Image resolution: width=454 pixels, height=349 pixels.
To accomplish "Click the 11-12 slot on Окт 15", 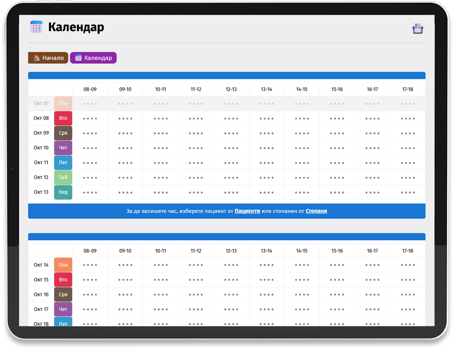I will 196,280.
